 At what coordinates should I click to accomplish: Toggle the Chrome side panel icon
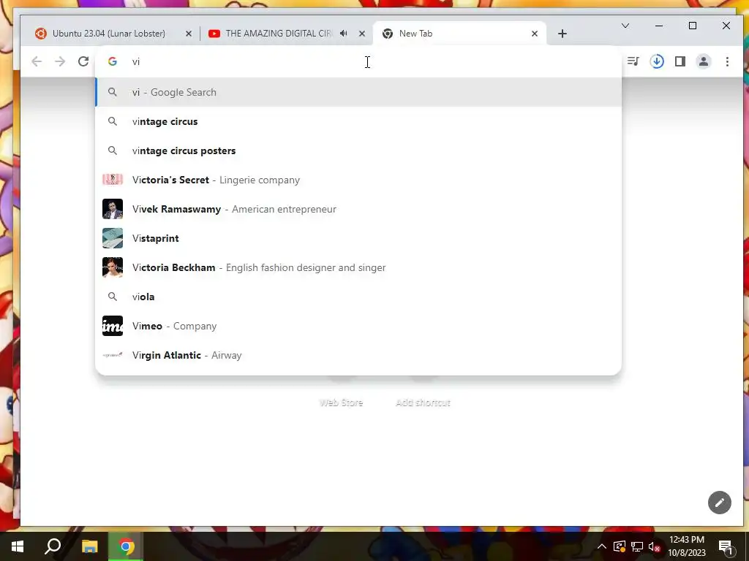click(680, 61)
